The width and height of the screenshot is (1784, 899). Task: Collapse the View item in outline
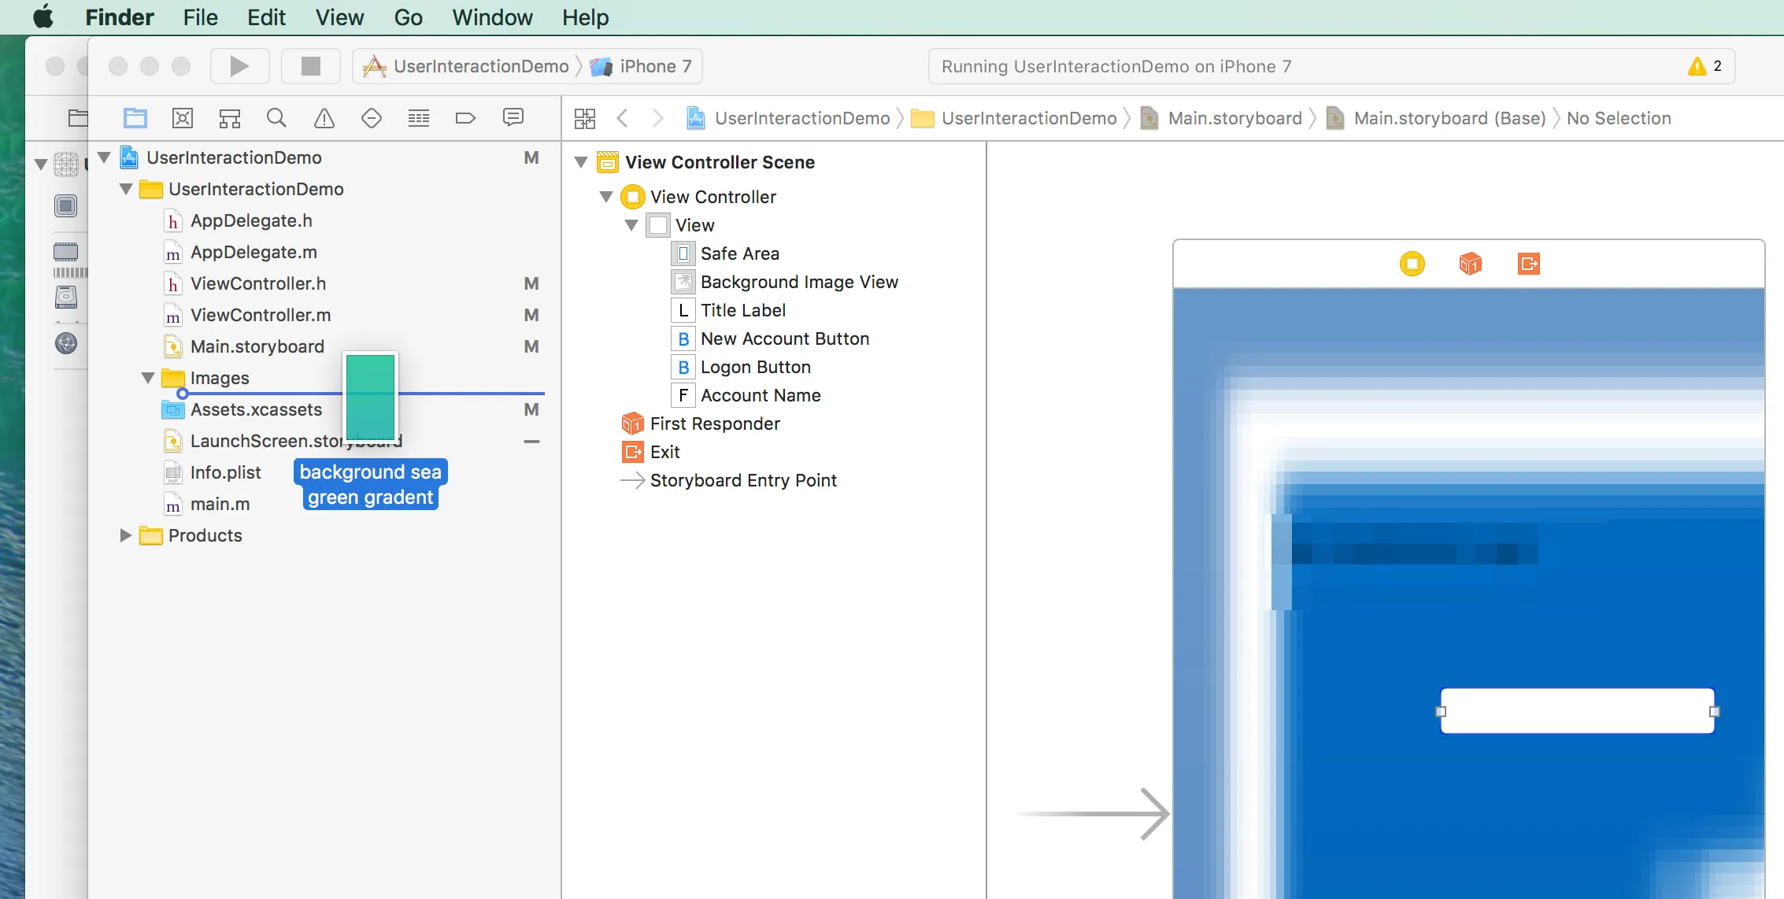click(631, 225)
